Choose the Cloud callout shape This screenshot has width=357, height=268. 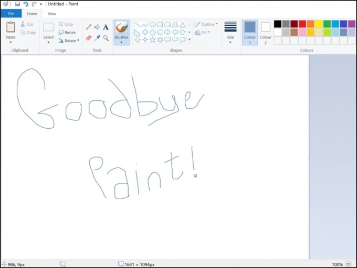click(183, 39)
